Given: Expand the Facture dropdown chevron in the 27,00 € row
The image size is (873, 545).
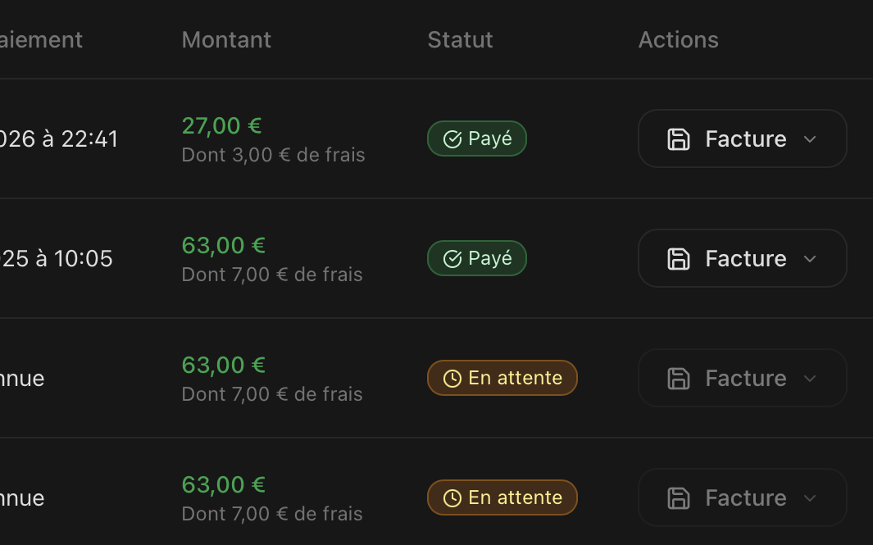Looking at the screenshot, I should point(810,139).
